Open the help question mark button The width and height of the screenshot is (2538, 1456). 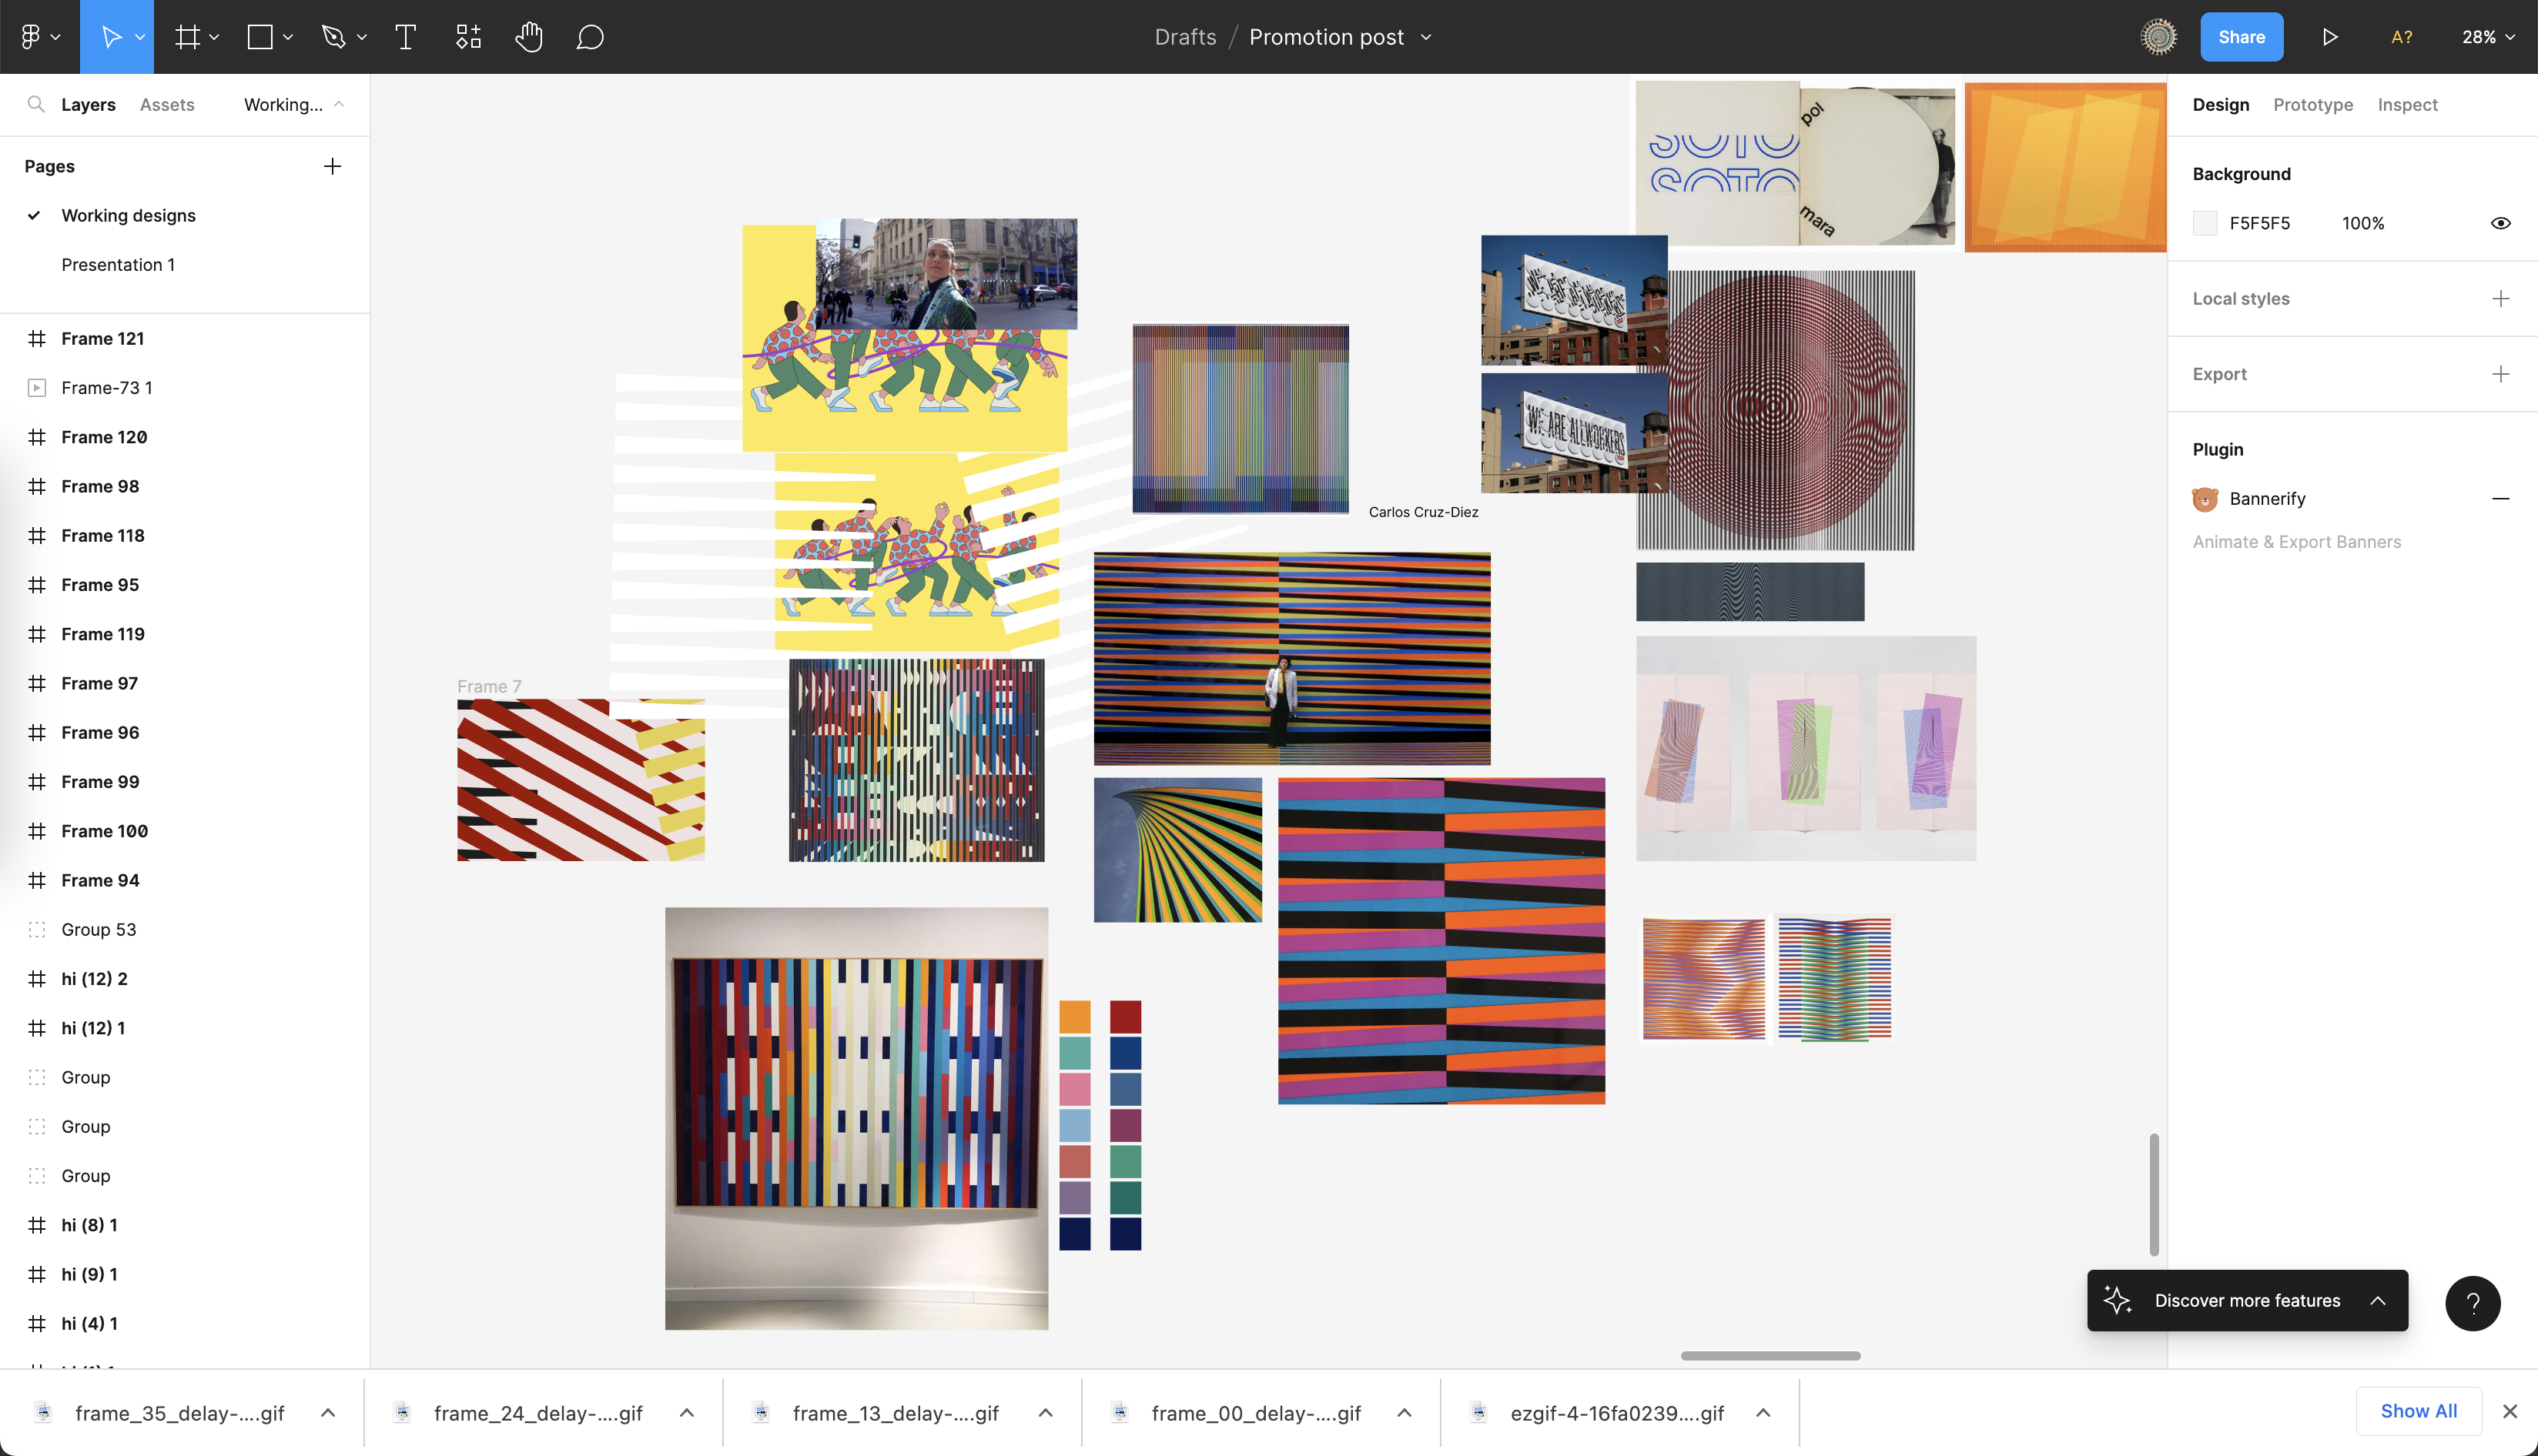coord(2473,1303)
